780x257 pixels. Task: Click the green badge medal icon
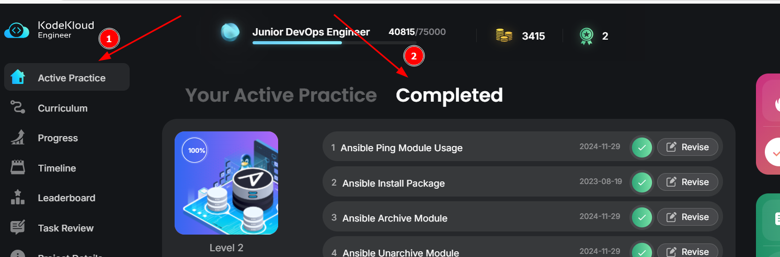click(587, 36)
